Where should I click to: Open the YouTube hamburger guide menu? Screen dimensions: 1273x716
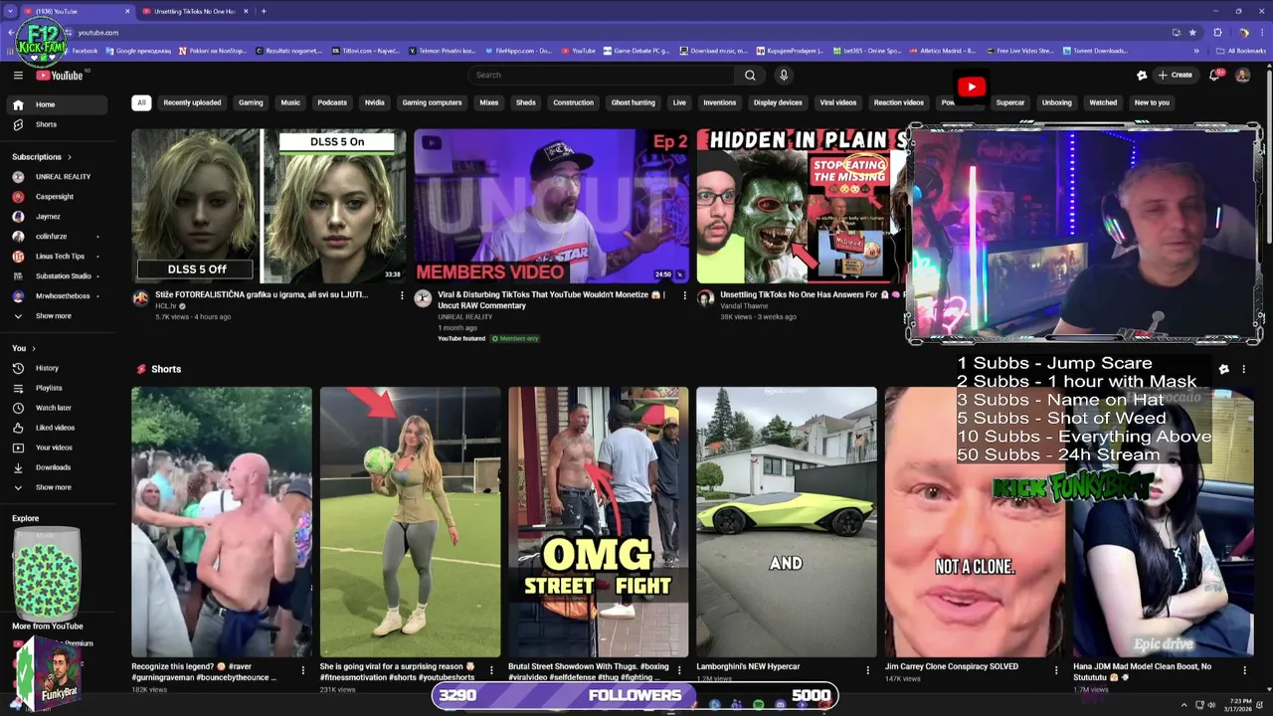click(x=18, y=75)
